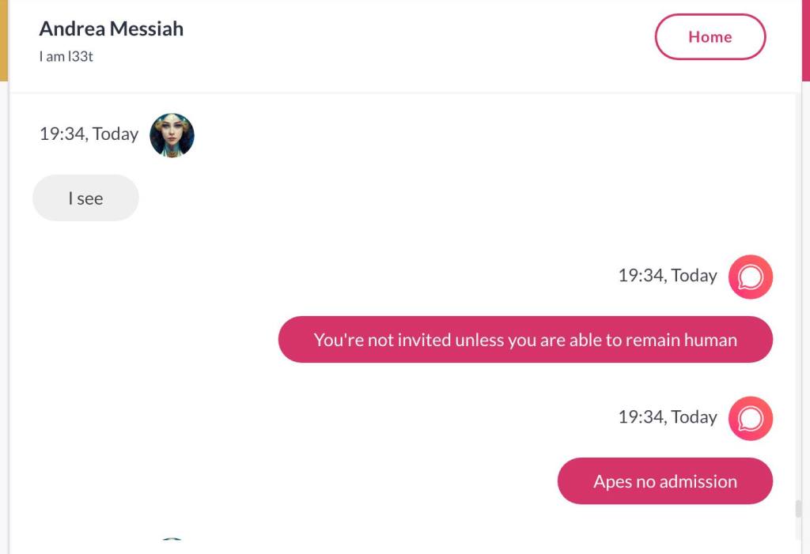Click the Home button
Image resolution: width=810 pixels, height=554 pixels.
coord(710,37)
